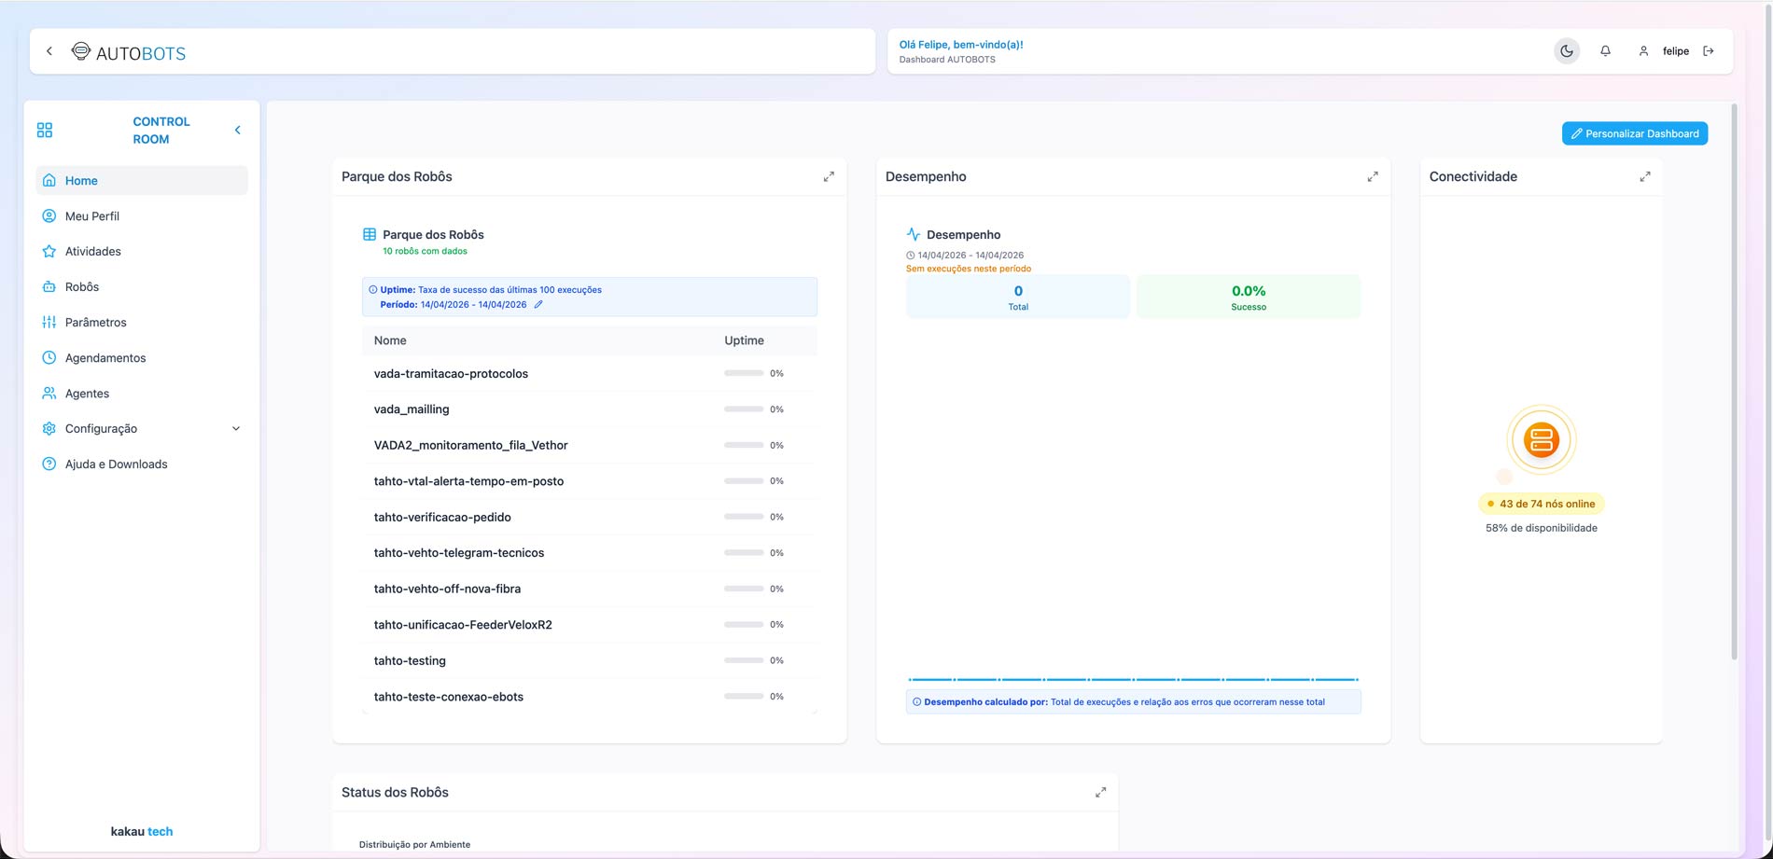The height and width of the screenshot is (859, 1773).
Task: Go to Agendamentos page
Action: [105, 358]
